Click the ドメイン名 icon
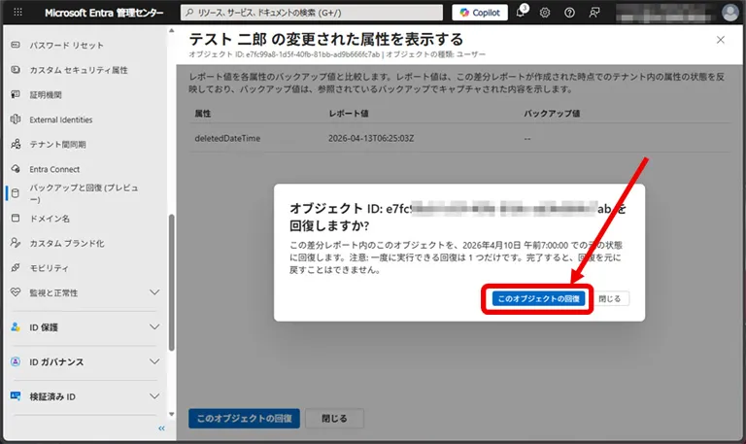This screenshot has width=746, height=444. (16, 218)
